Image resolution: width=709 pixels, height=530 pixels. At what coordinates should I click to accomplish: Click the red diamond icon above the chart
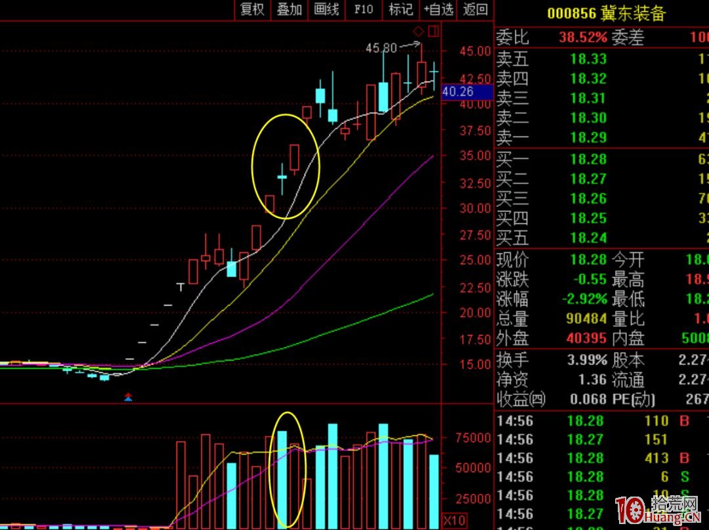[419, 32]
